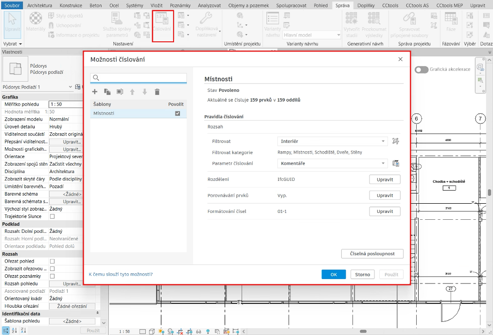Expand the Parametr číslování Komentáře dropdown
Viewport: 493px width, 335px height.
click(333, 163)
